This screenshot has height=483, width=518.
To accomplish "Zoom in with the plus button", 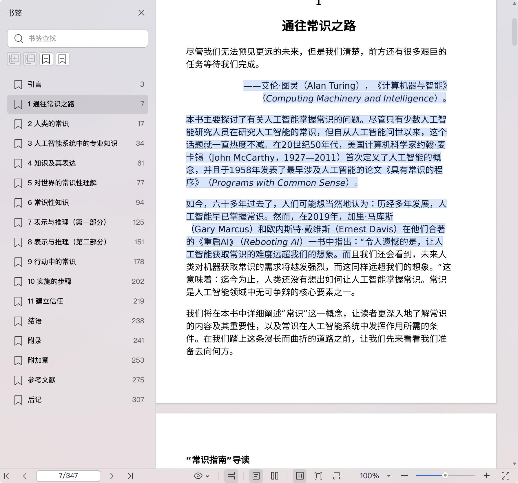I will (487, 476).
